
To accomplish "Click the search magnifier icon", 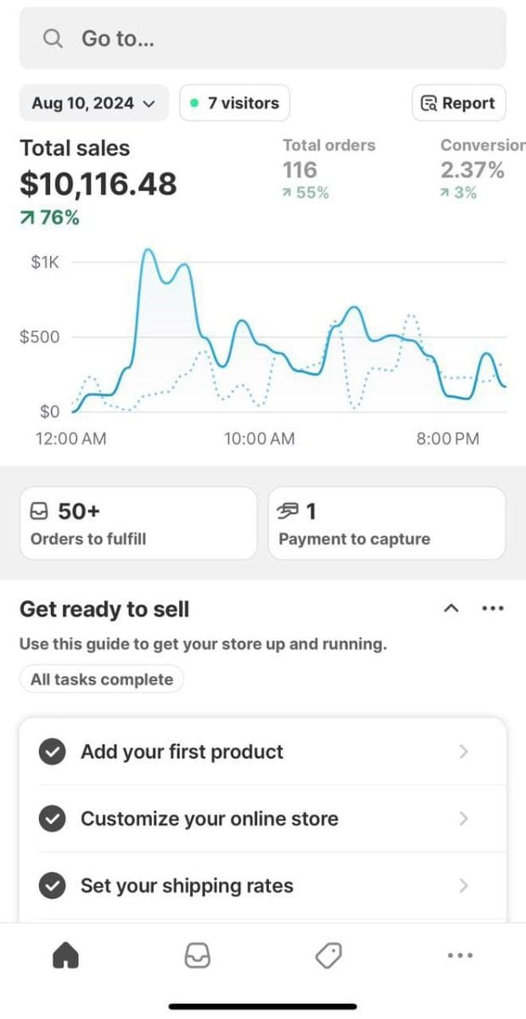I will pos(52,38).
